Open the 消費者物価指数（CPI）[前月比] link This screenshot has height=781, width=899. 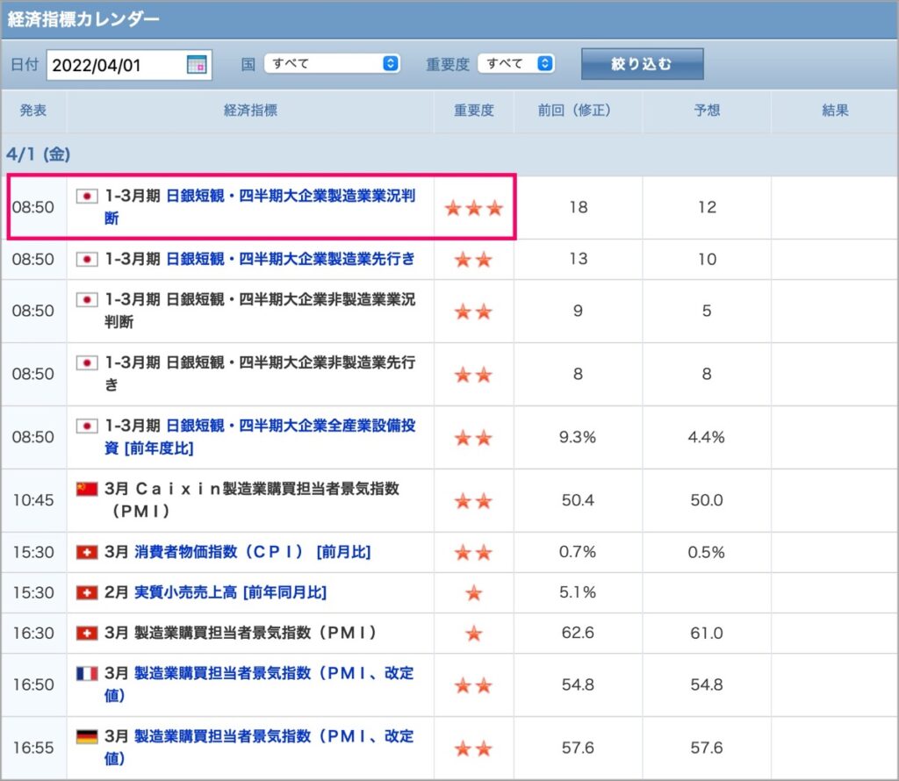[x=253, y=552]
